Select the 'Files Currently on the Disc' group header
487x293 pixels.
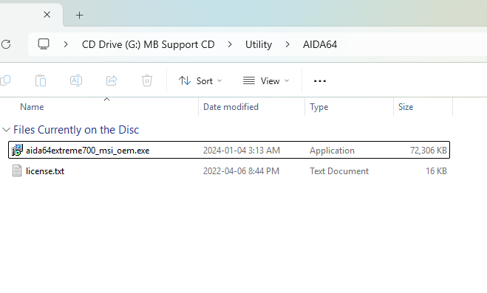point(76,130)
